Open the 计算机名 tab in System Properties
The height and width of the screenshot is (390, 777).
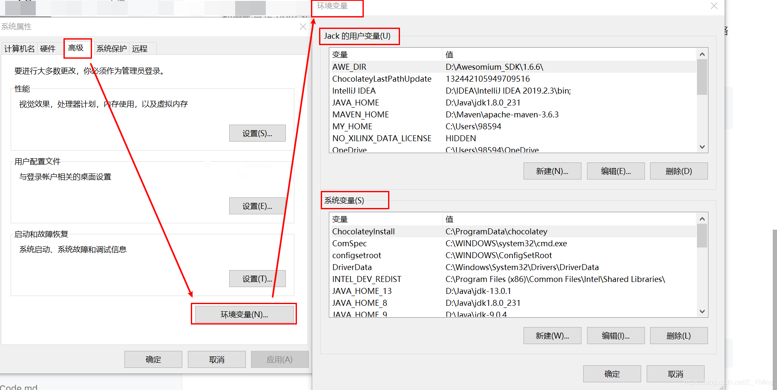20,49
